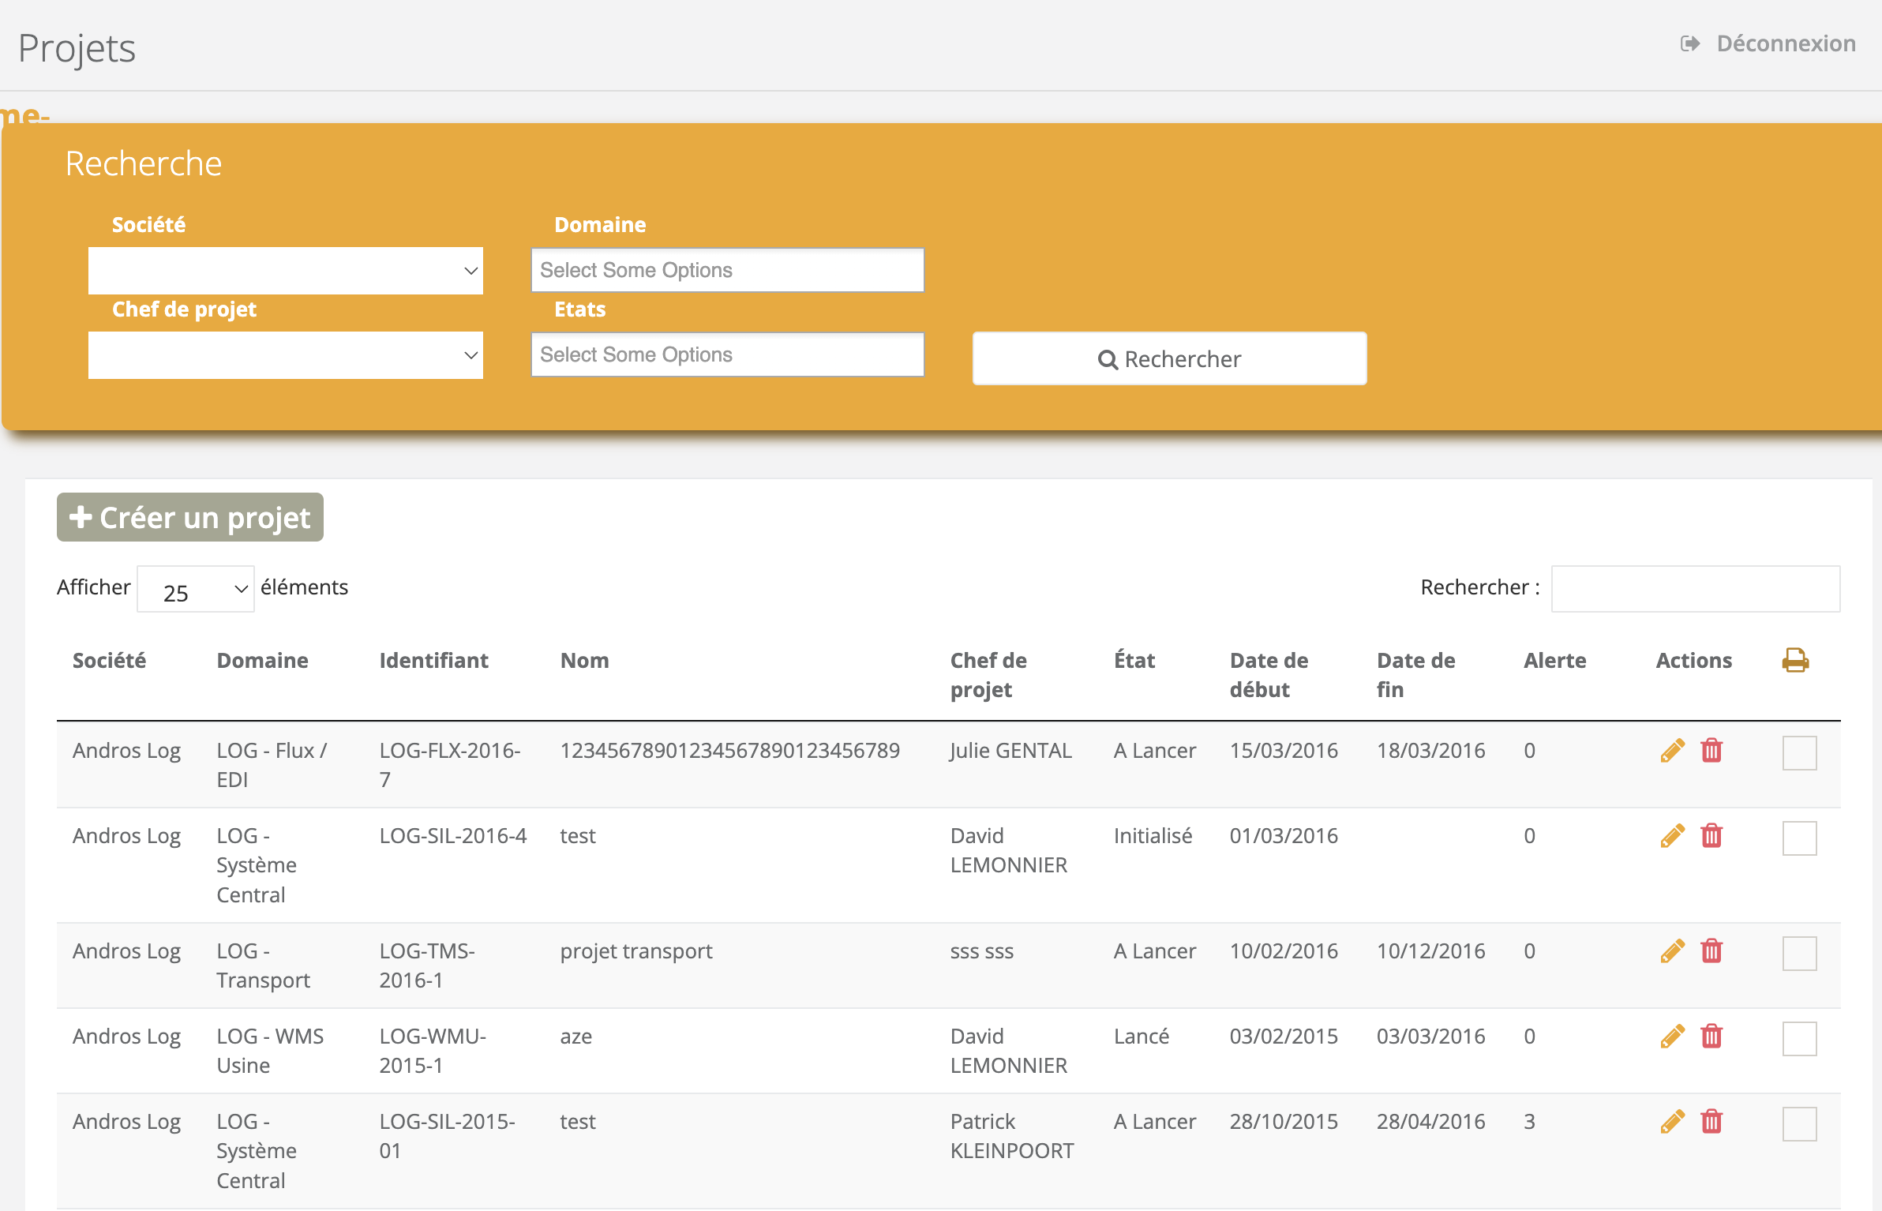The width and height of the screenshot is (1882, 1211).
Task: Click the Initialisé status cell
Action: (1153, 836)
